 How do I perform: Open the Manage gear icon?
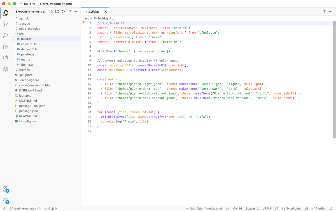pos(6,200)
